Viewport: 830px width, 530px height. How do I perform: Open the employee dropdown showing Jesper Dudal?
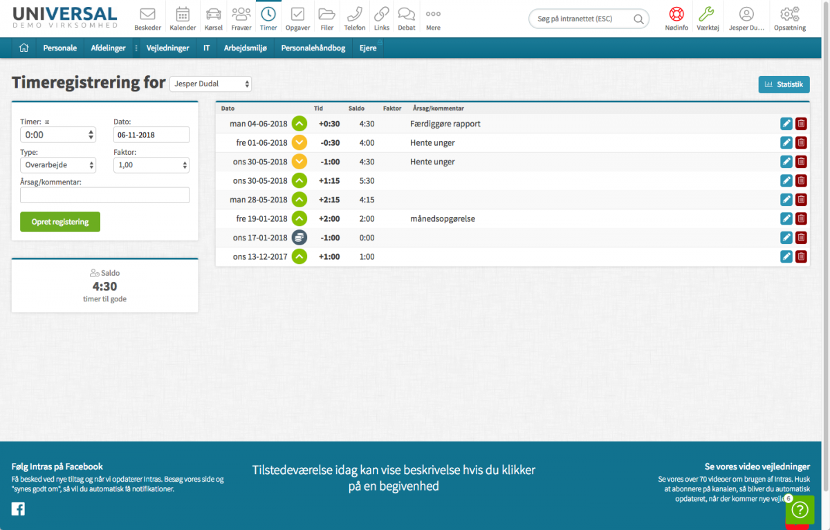point(211,84)
